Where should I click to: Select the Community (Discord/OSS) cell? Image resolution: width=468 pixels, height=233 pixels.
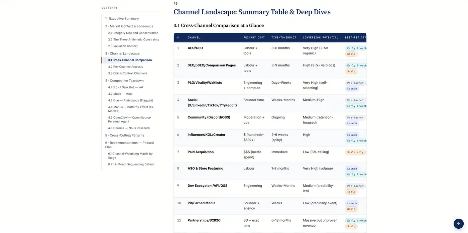click(209, 117)
